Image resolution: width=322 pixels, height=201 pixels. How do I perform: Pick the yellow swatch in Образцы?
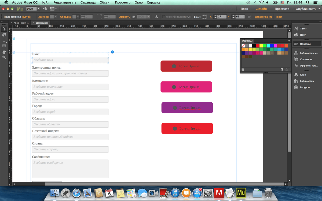261,46
